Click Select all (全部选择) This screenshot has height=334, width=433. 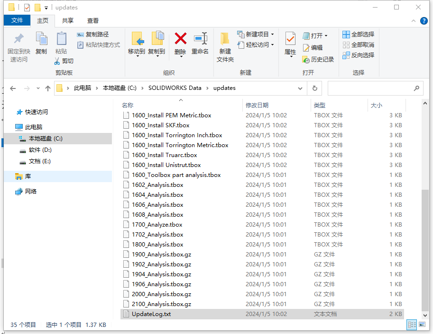point(359,35)
